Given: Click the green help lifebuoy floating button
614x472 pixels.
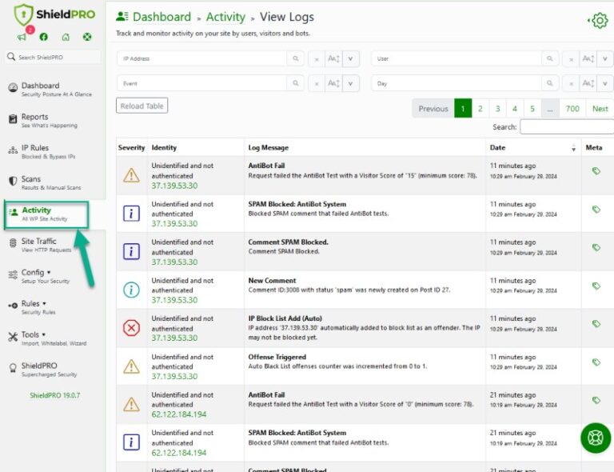Looking at the screenshot, I should (596, 438).
